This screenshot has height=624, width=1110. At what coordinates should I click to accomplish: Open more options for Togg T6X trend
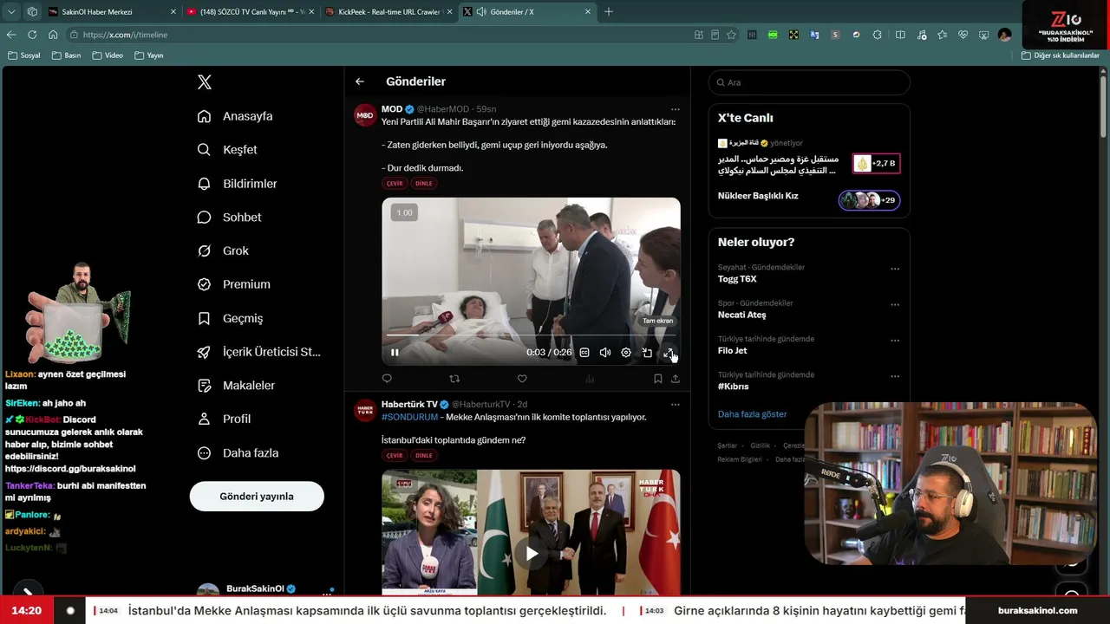pos(895,269)
